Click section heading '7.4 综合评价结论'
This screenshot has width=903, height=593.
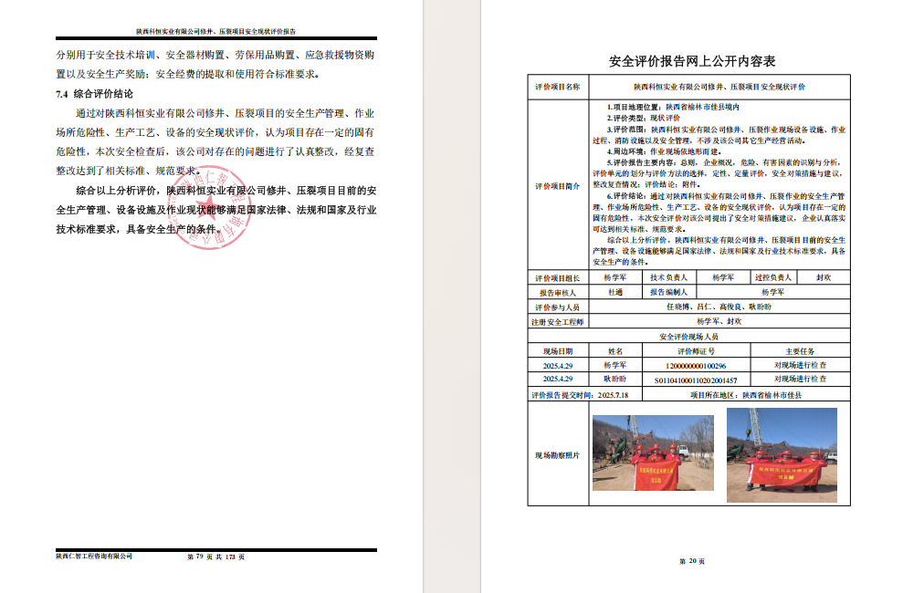click(x=94, y=94)
